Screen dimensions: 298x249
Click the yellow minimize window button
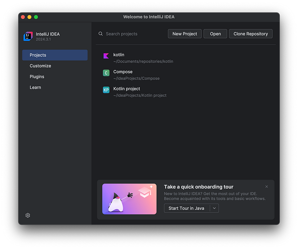click(x=29, y=17)
